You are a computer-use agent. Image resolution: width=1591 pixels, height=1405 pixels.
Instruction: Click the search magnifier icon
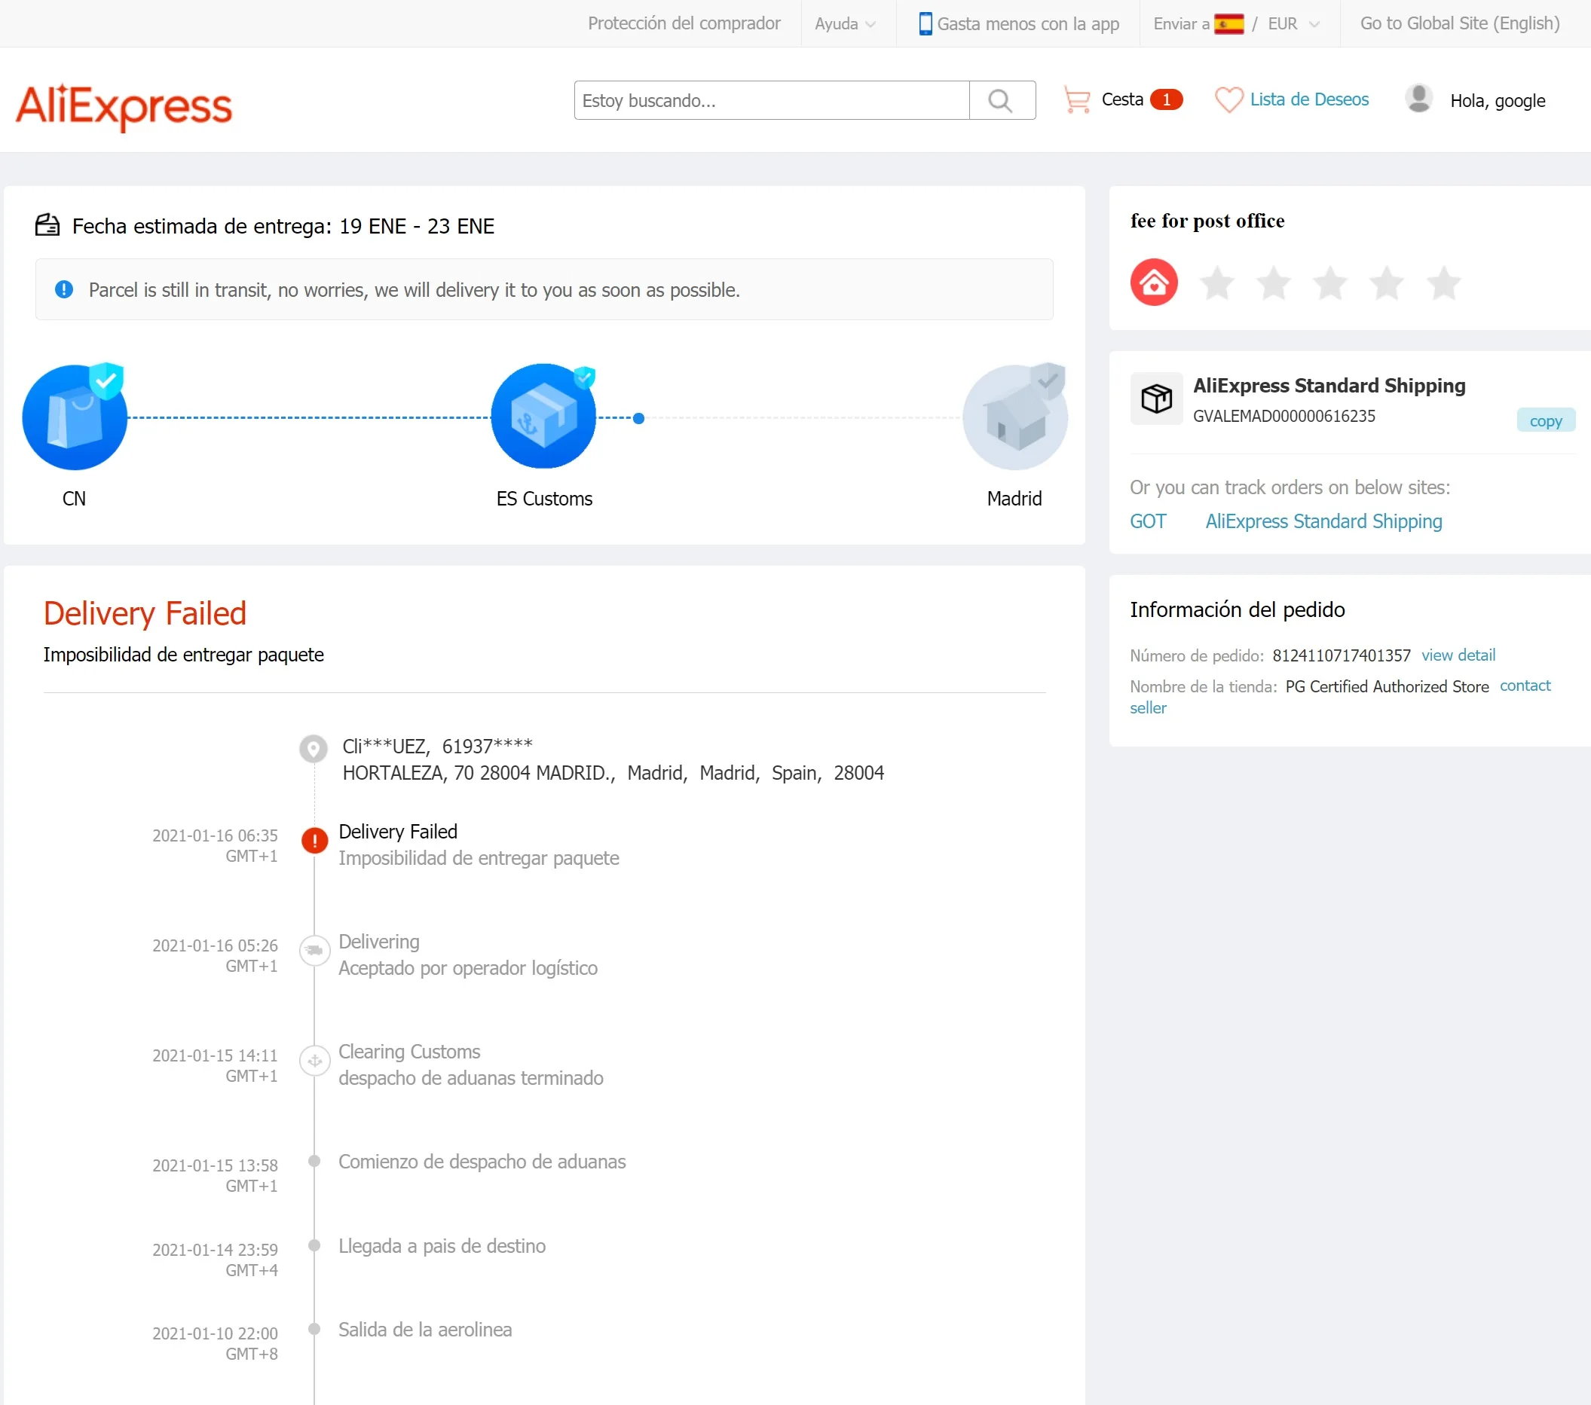(1001, 100)
